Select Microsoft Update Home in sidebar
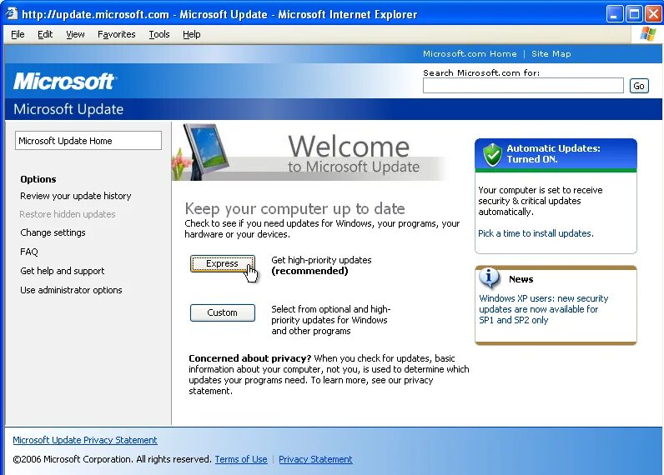Screen dimensions: 664x475 click(x=88, y=141)
